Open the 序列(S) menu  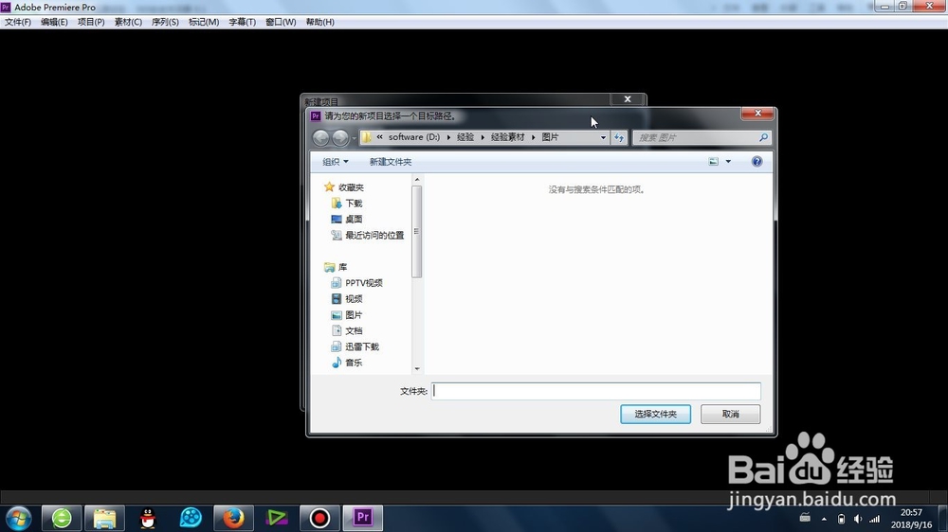(x=165, y=22)
